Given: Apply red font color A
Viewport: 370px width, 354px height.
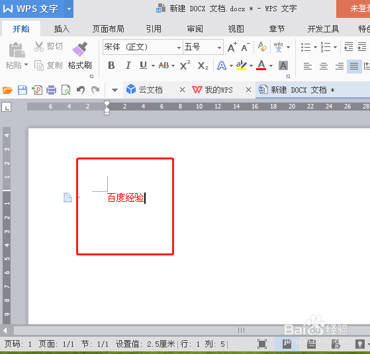Looking at the screenshot, I should pyautogui.click(x=261, y=65).
